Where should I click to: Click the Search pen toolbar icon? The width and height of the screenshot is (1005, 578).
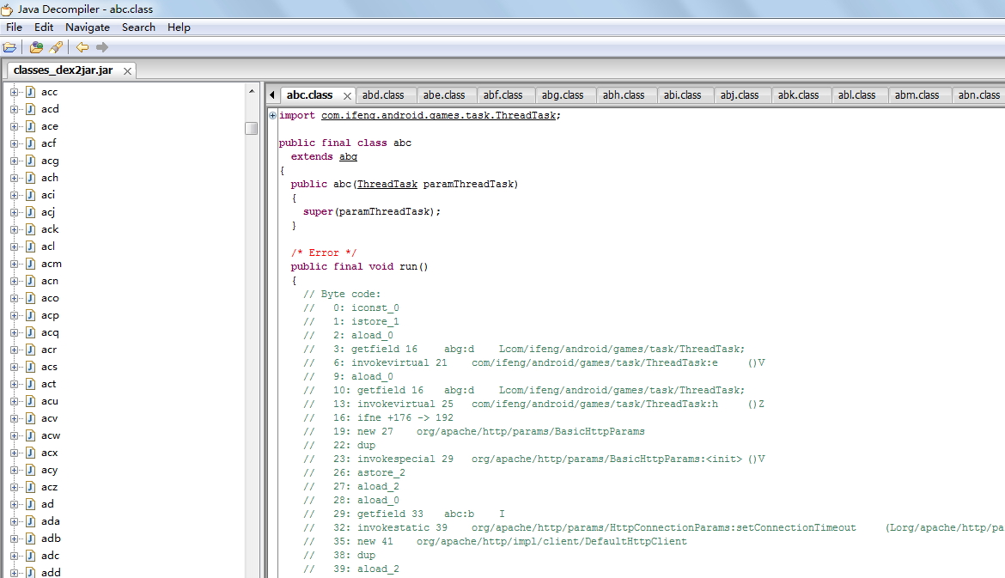[56, 47]
